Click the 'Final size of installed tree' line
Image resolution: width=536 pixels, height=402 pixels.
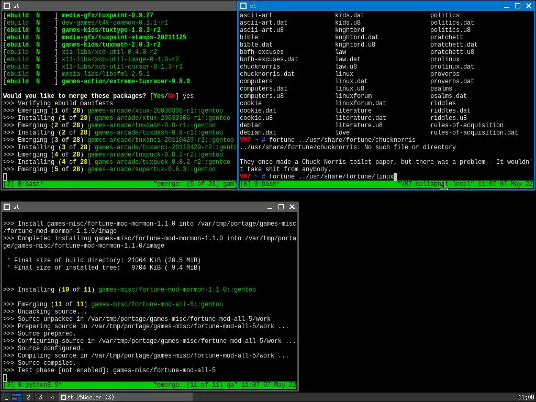pyautogui.click(x=104, y=267)
